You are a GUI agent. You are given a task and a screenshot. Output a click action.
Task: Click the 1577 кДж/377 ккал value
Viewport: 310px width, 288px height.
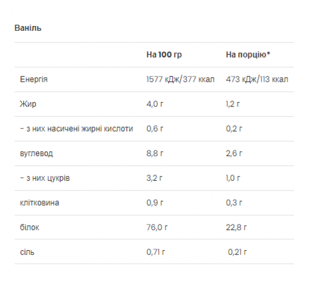click(181, 80)
